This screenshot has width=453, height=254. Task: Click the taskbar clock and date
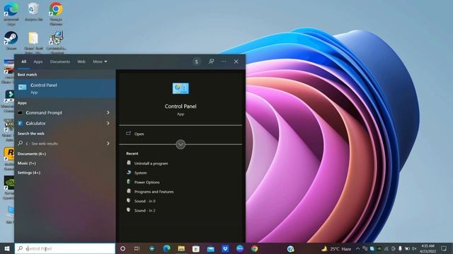[428, 248]
